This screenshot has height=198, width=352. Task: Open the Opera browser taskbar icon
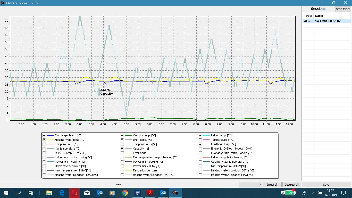point(74,193)
